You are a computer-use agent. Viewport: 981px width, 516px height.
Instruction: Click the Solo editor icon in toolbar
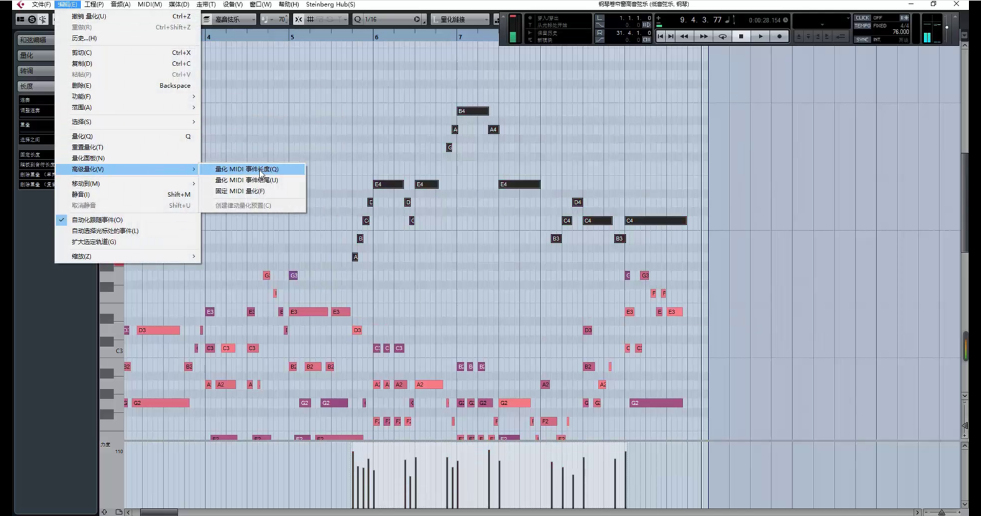(32, 19)
